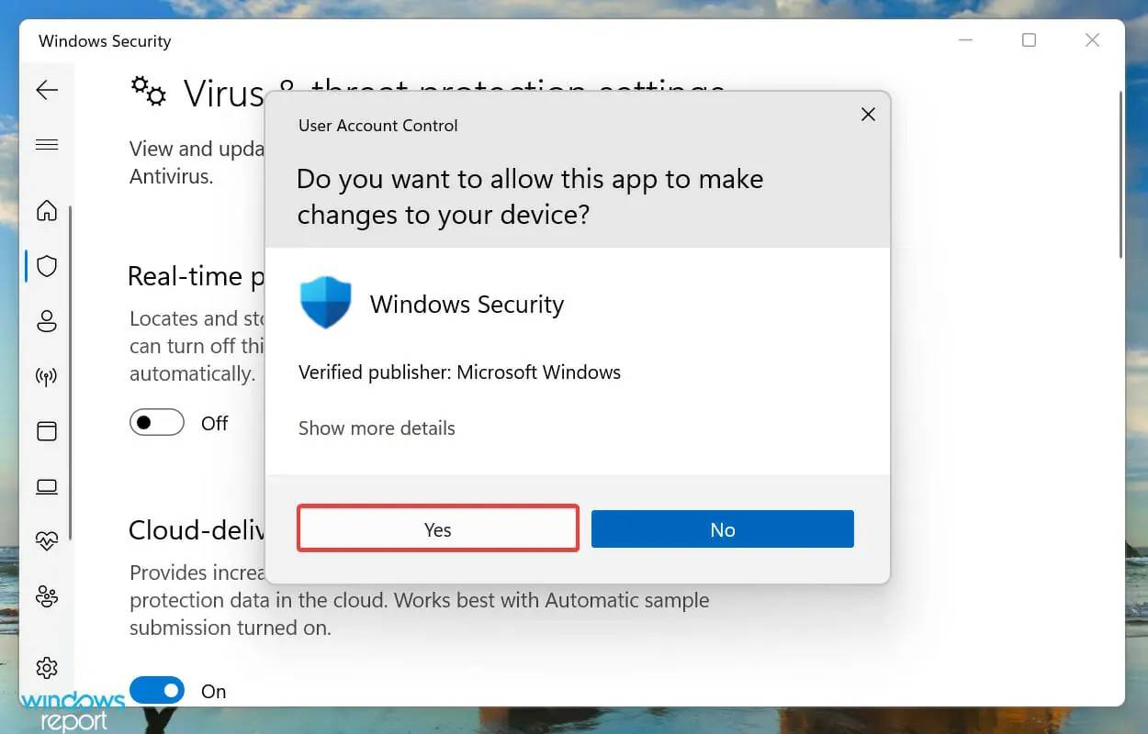
Task: Select Virus & threat protection shield icon
Action: pos(47,266)
